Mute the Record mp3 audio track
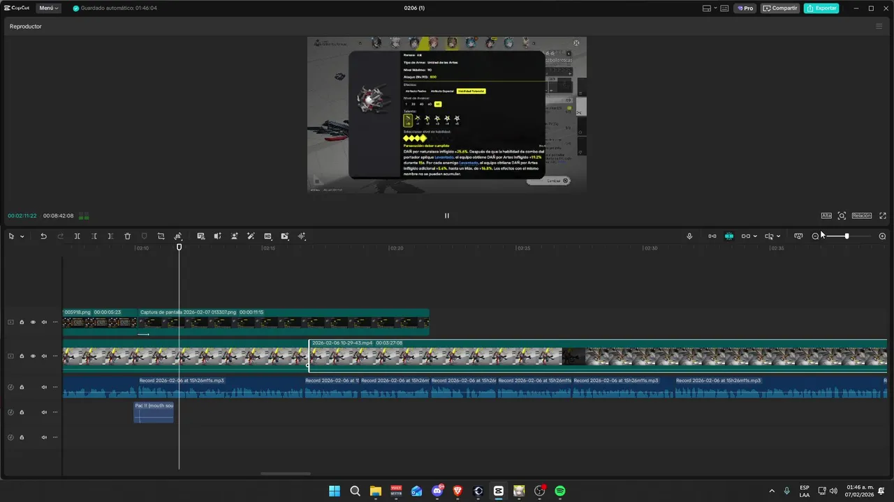 (x=44, y=387)
